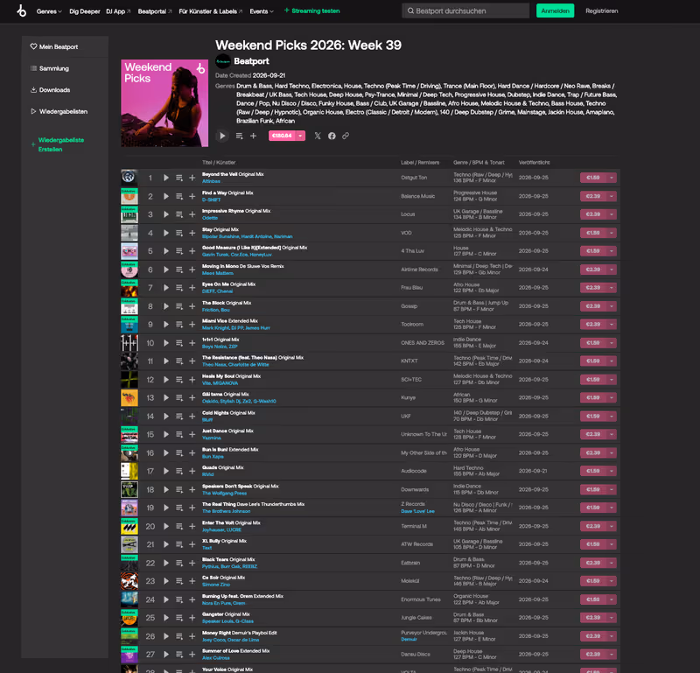
Task: Play the track Stay
Action: pos(166,233)
